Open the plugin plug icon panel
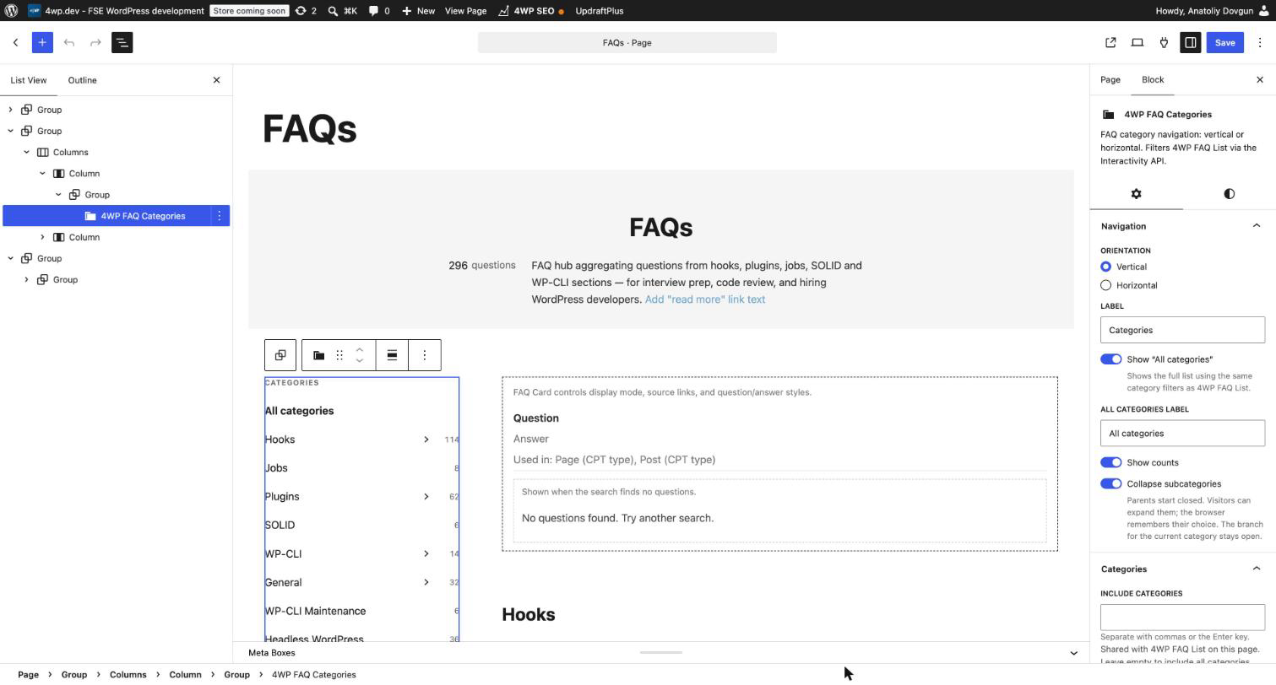The height and width of the screenshot is (685, 1276). click(1164, 42)
